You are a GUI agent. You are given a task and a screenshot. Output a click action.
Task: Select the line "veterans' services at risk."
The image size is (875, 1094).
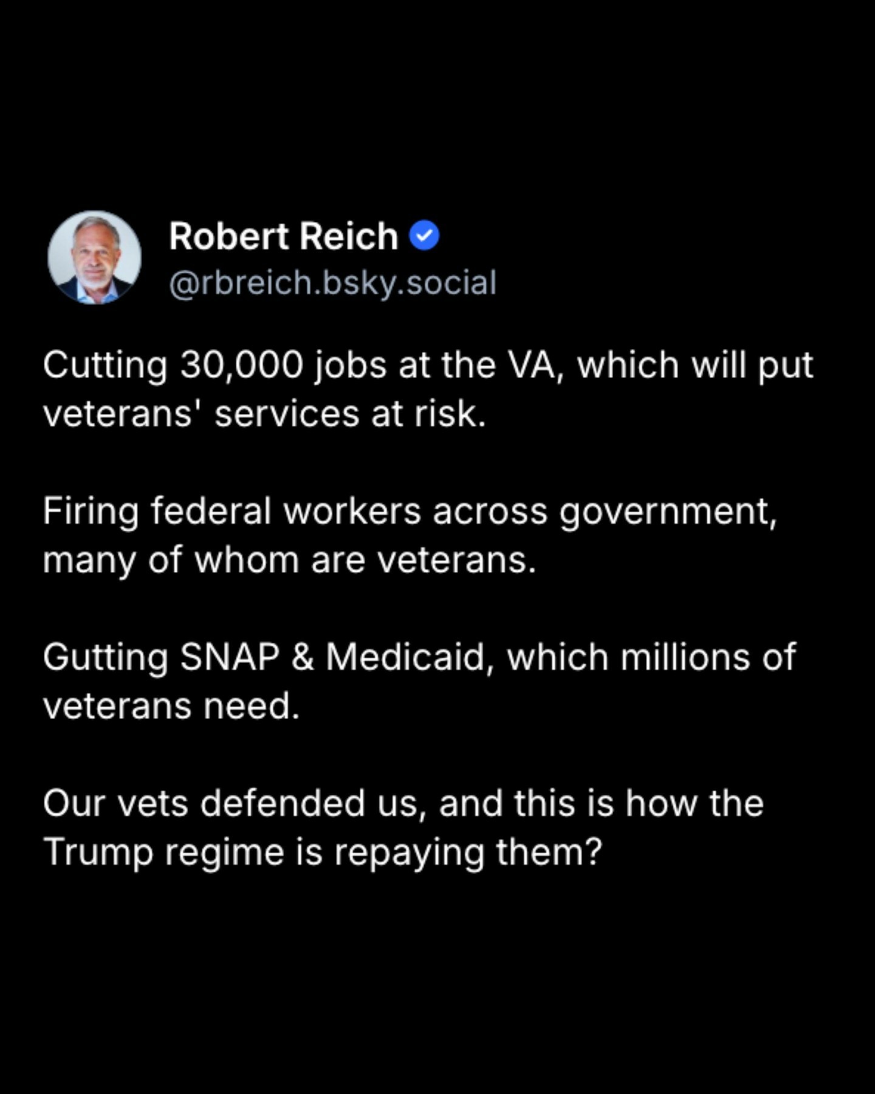coord(264,415)
